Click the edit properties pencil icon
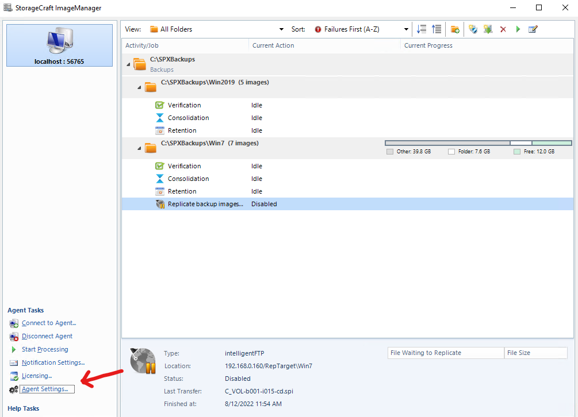 pos(533,29)
